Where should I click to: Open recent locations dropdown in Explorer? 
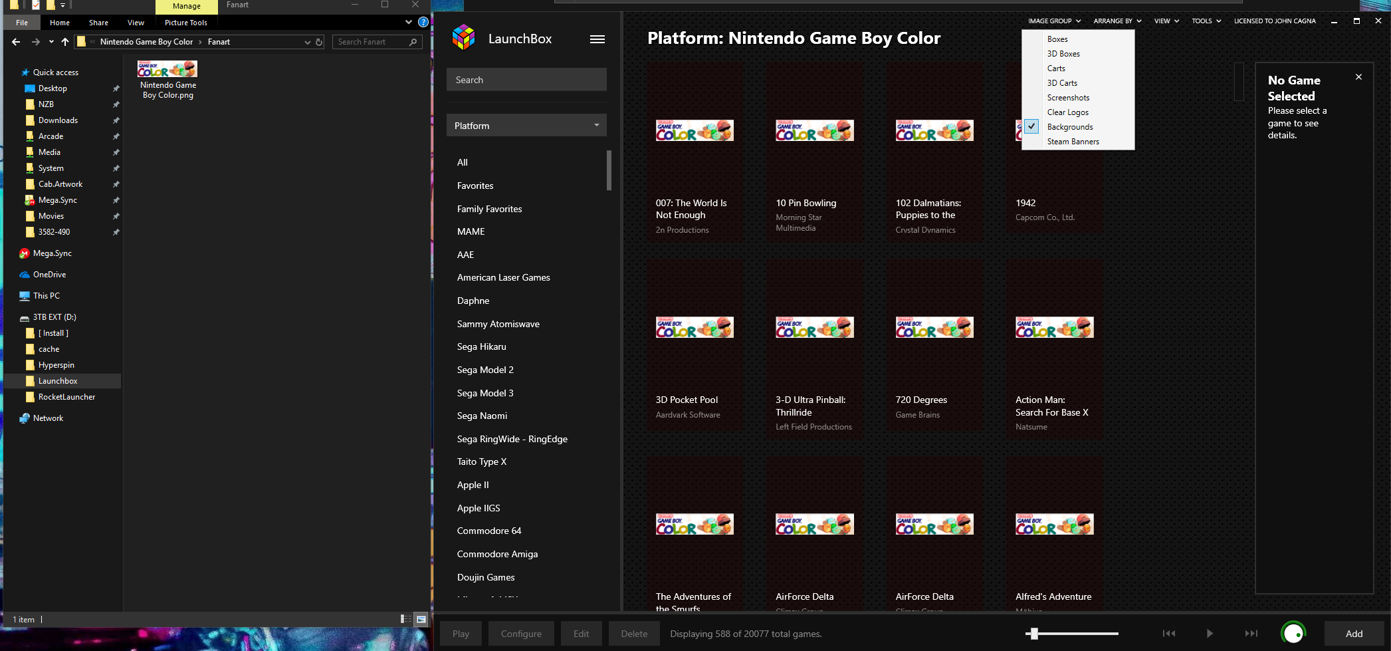coord(51,42)
